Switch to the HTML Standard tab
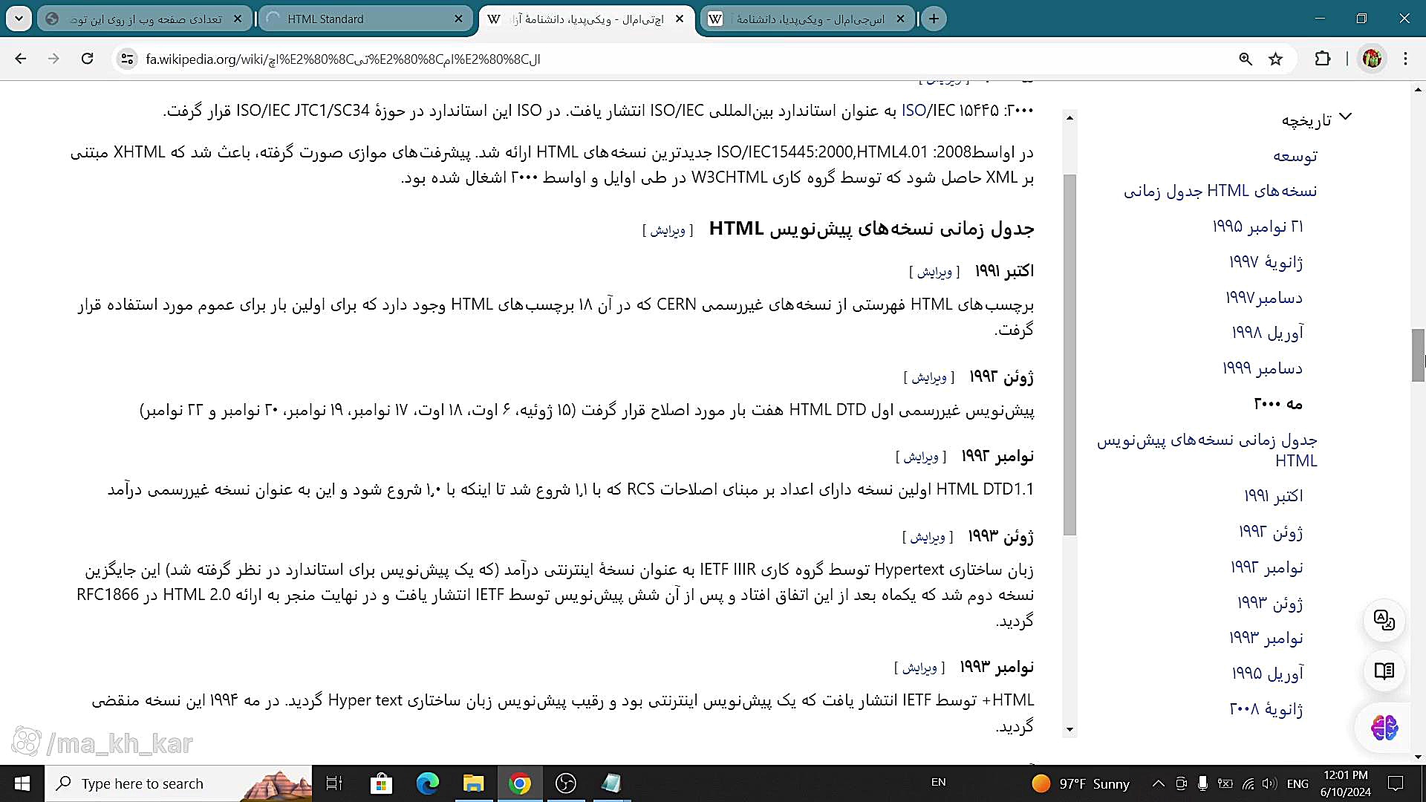Viewport: 1426px width, 802px height. (x=365, y=19)
